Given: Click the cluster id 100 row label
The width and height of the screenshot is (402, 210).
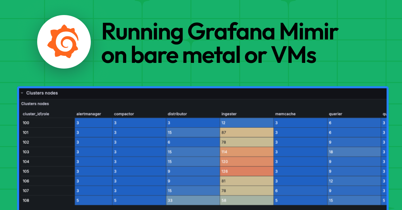Looking at the screenshot, I should (x=26, y=123).
